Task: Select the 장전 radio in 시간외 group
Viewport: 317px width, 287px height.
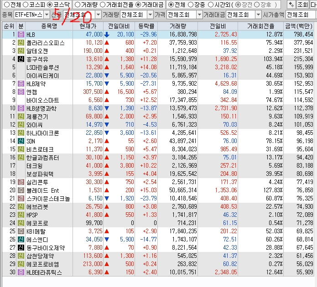Action: pos(238,5)
